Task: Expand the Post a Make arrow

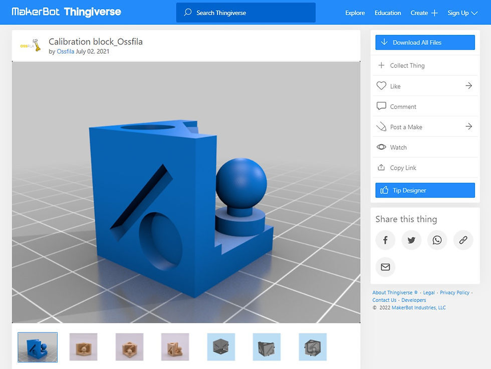Action: point(468,127)
